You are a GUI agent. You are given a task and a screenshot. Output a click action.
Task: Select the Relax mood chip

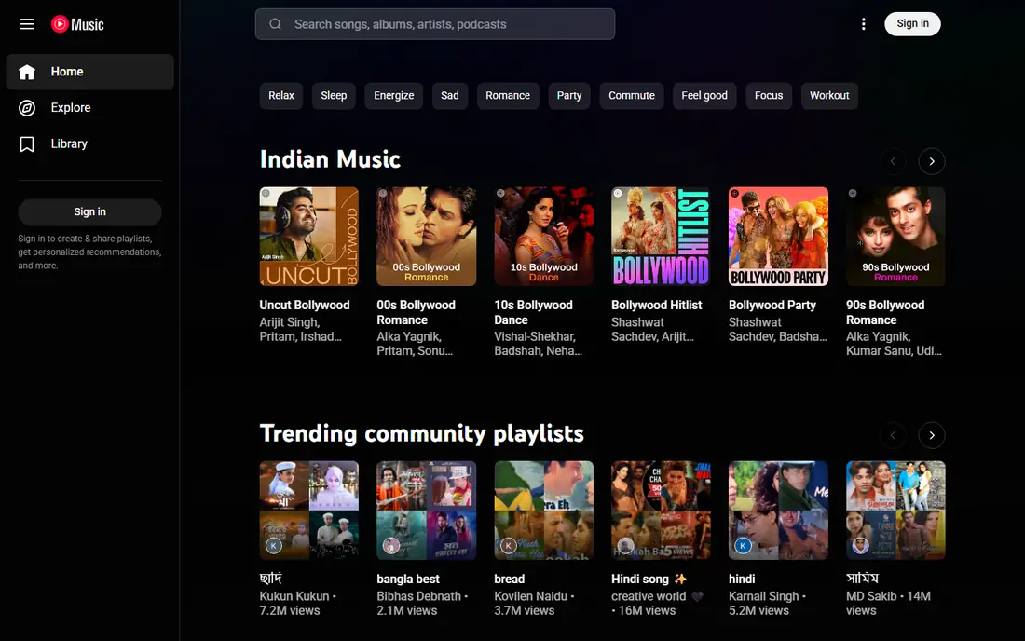(281, 95)
